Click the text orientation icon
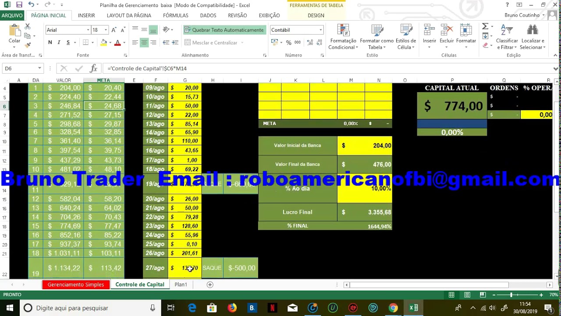561x316 pixels. 166,30
